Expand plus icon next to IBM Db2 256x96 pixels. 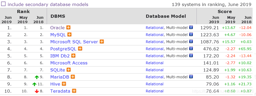pyautogui.click(x=74, y=56)
